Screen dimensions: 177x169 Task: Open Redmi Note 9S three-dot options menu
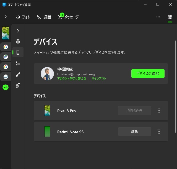[x=159, y=132]
